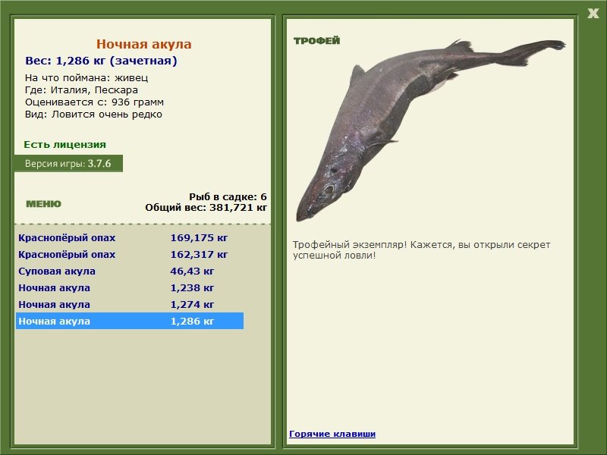Click the Есть лицензия text
This screenshot has height=455, width=607.
coord(64,144)
